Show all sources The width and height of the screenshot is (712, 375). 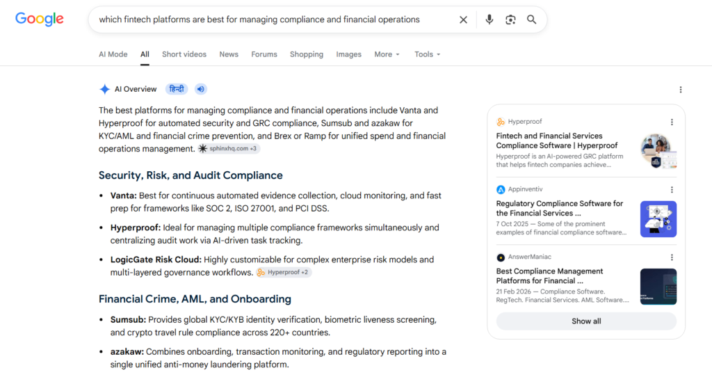(x=586, y=321)
